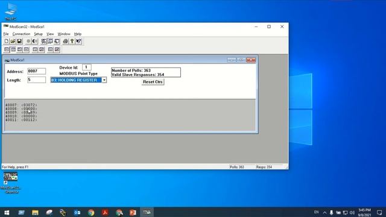This screenshot has width=386, height=217.
Task: Click the Number of Polls: 363 text
Action: point(131,71)
